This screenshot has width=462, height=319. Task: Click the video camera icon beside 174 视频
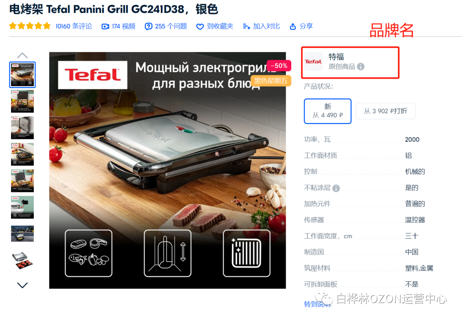(x=105, y=27)
